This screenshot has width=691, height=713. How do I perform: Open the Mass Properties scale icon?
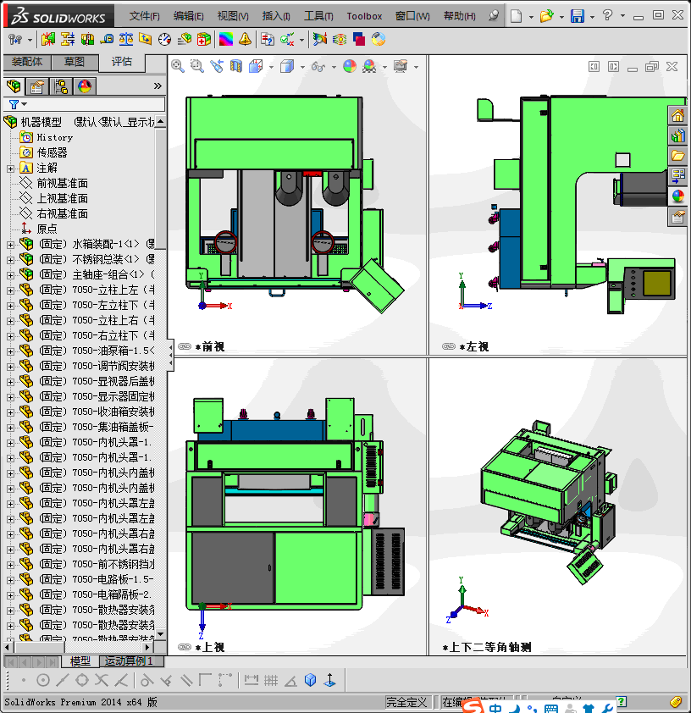pyautogui.click(x=126, y=39)
